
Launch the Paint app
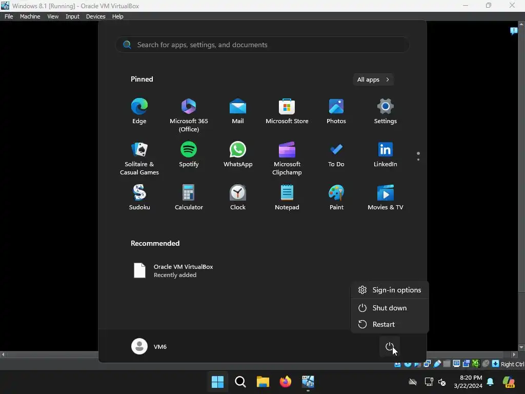(x=336, y=198)
